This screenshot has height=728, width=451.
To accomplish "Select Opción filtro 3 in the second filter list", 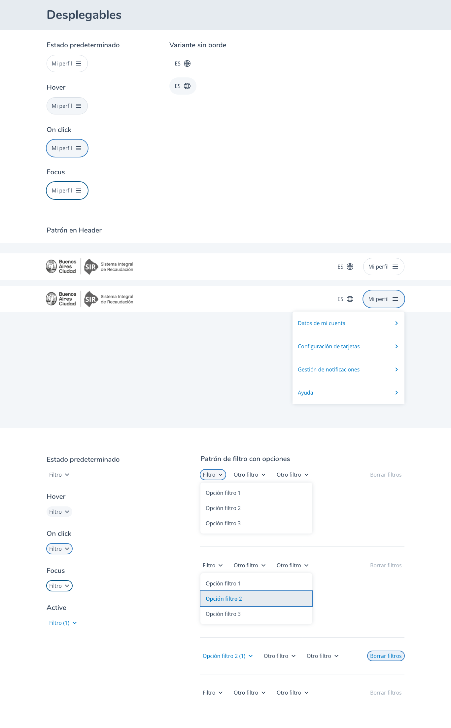I will [256, 614].
